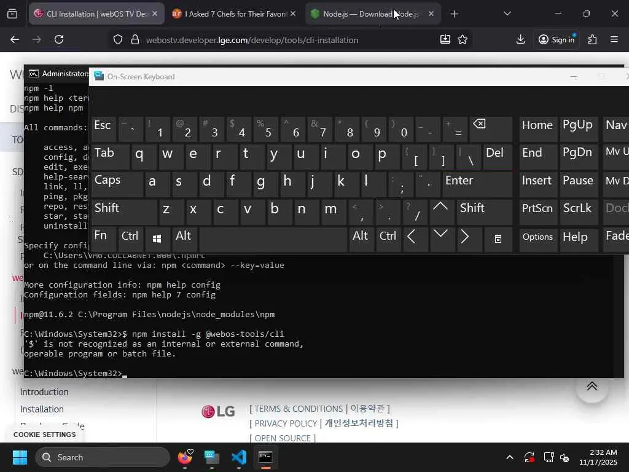Toggle left Alt key on keyboard

click(x=184, y=239)
